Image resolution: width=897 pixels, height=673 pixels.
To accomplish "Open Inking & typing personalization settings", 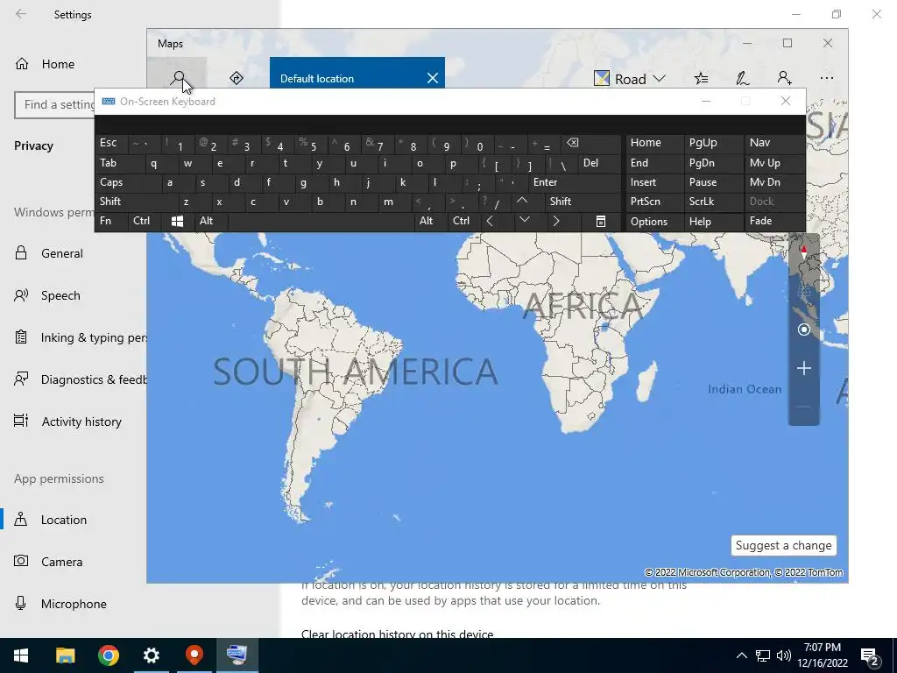I will (x=81, y=337).
